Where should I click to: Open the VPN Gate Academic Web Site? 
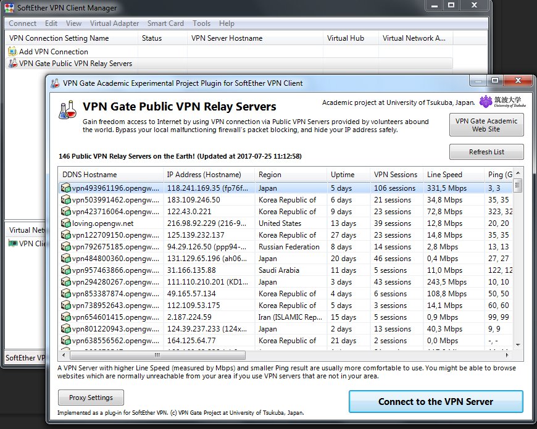pyautogui.click(x=486, y=125)
